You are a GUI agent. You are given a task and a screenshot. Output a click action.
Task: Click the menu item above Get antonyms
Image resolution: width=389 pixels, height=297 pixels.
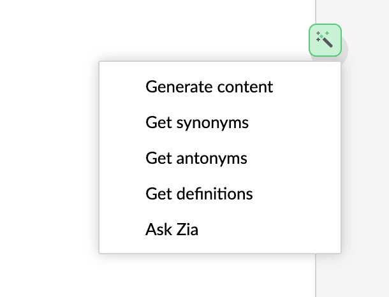197,122
